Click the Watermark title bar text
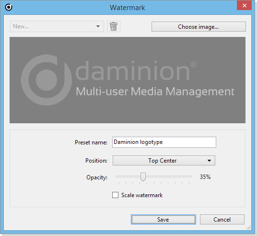Viewport: 257px width, 236px height. [x=128, y=8]
